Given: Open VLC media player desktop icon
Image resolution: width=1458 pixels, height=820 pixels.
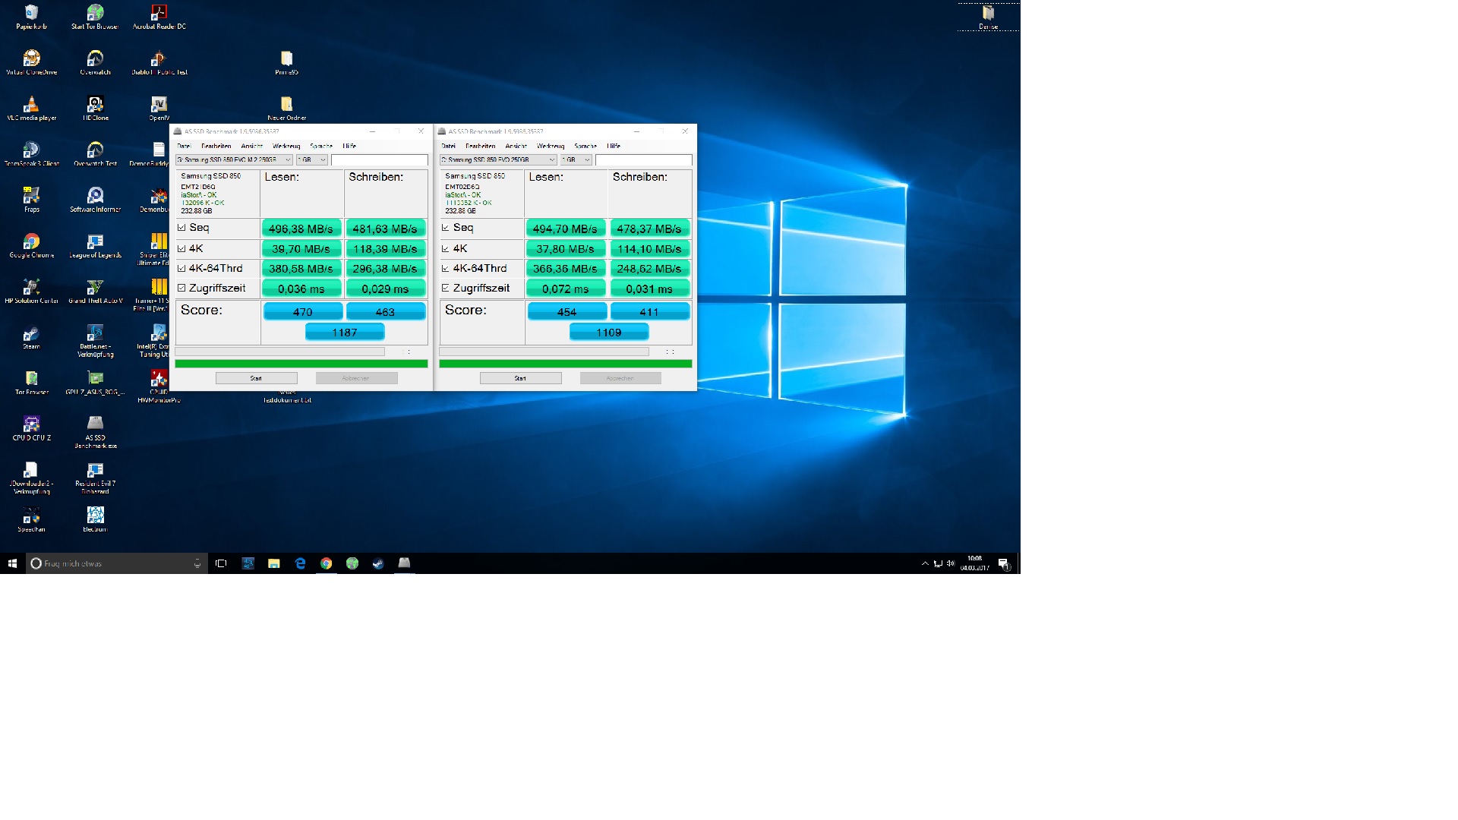Looking at the screenshot, I should pyautogui.click(x=31, y=106).
